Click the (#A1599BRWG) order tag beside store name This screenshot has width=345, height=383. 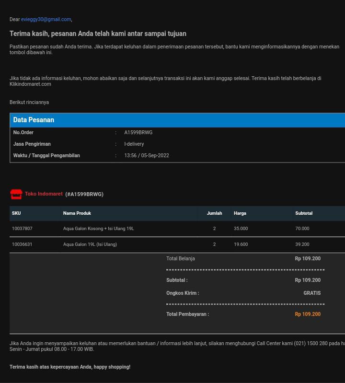click(84, 195)
